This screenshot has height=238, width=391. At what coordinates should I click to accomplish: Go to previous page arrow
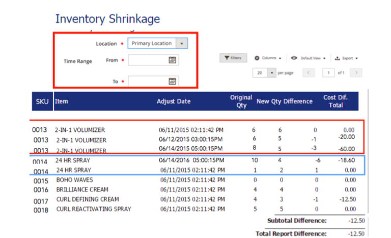(309, 73)
